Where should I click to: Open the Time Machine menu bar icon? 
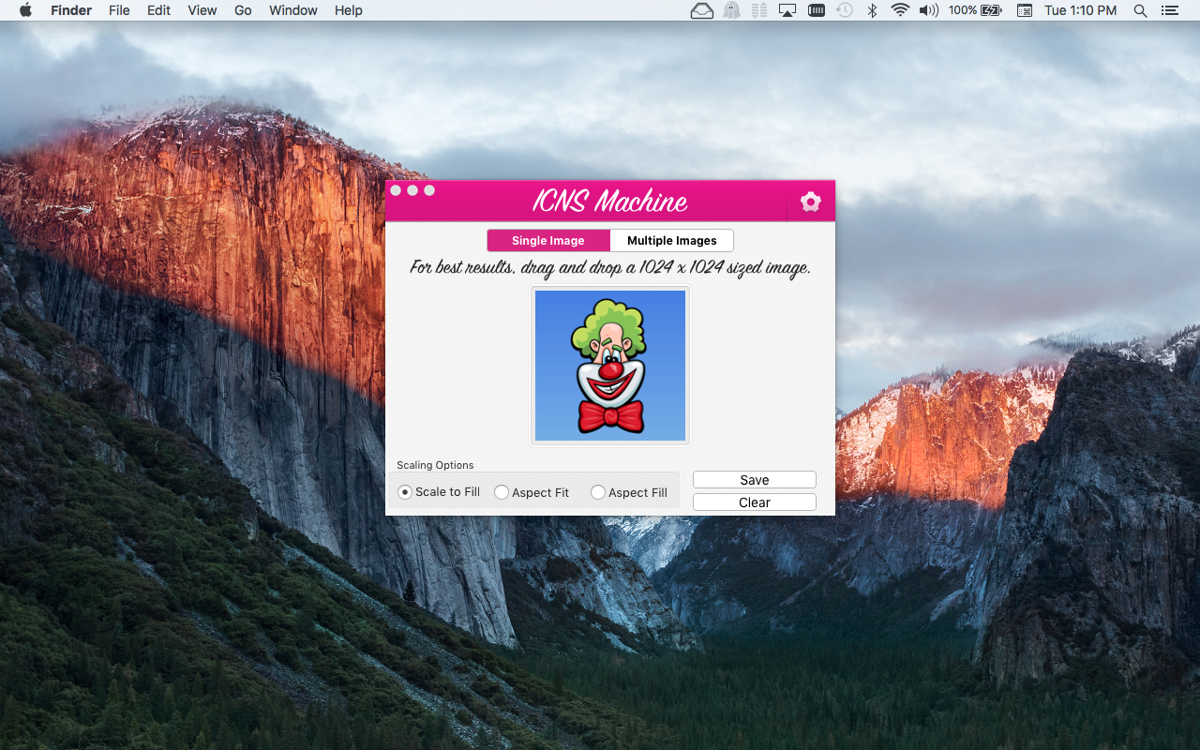tap(843, 10)
